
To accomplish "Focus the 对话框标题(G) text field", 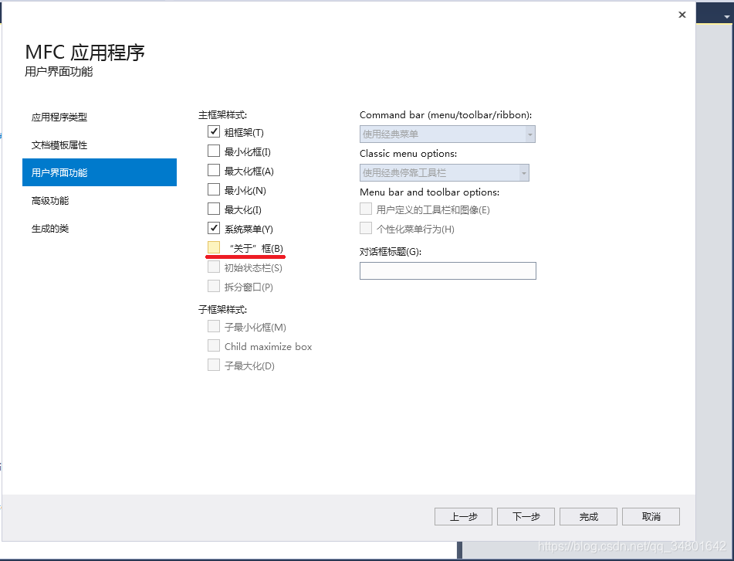I will [x=448, y=271].
